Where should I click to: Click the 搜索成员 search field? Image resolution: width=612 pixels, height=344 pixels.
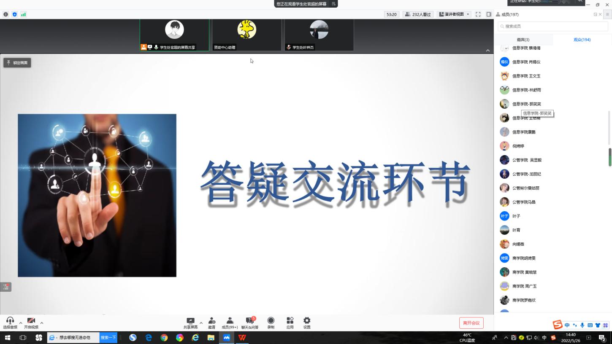pyautogui.click(x=553, y=26)
